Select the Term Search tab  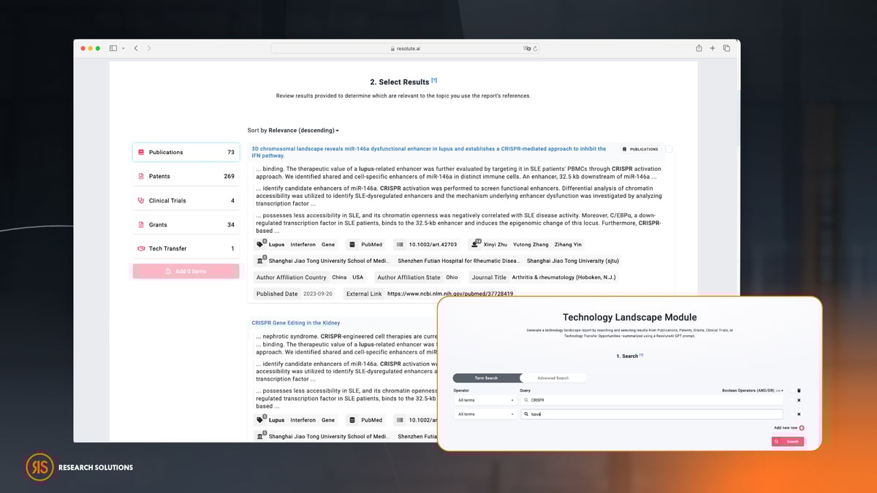(486, 378)
